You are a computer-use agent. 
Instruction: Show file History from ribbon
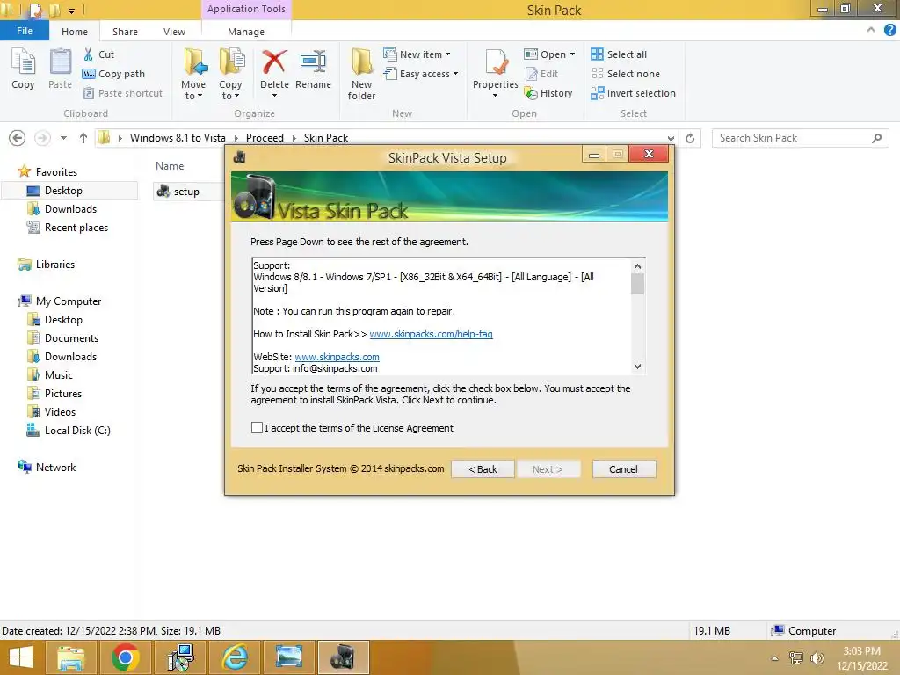[548, 93]
